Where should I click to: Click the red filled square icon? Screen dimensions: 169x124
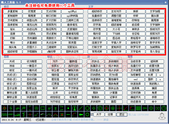pos(62,114)
